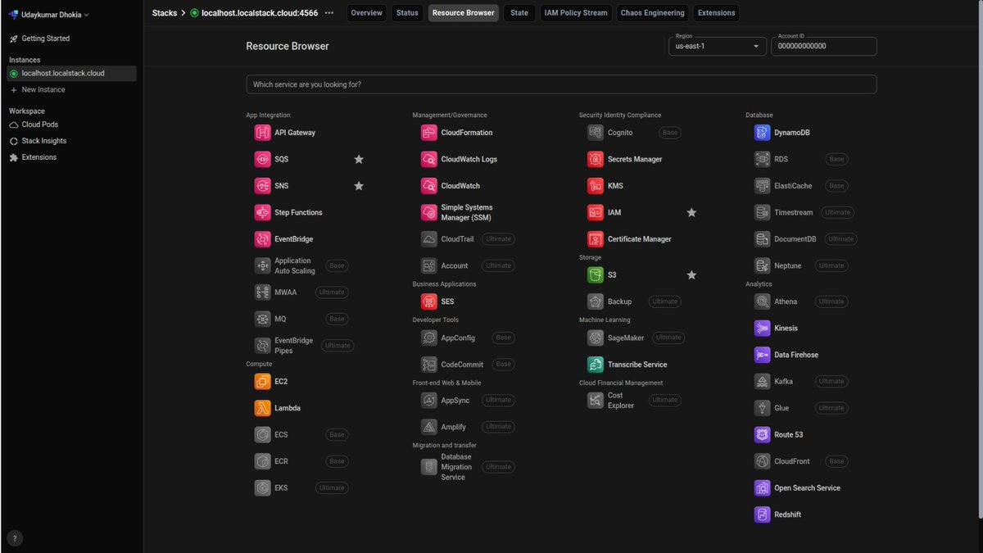Toggle the IAM favorite star

pos(691,212)
